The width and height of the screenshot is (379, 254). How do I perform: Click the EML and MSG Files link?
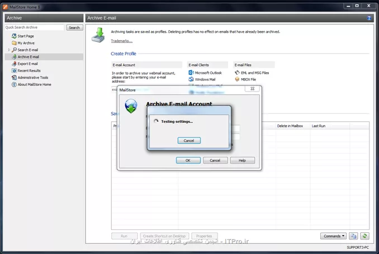pos(255,73)
